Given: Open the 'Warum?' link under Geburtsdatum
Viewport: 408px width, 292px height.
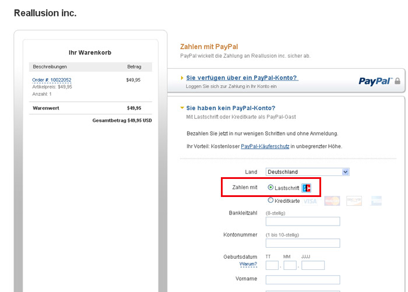Looking at the screenshot, I should [x=248, y=264].
